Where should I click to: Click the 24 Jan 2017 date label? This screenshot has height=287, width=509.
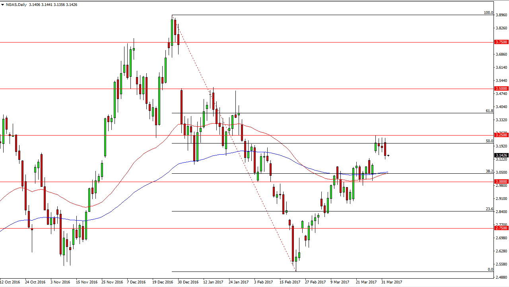239,282
